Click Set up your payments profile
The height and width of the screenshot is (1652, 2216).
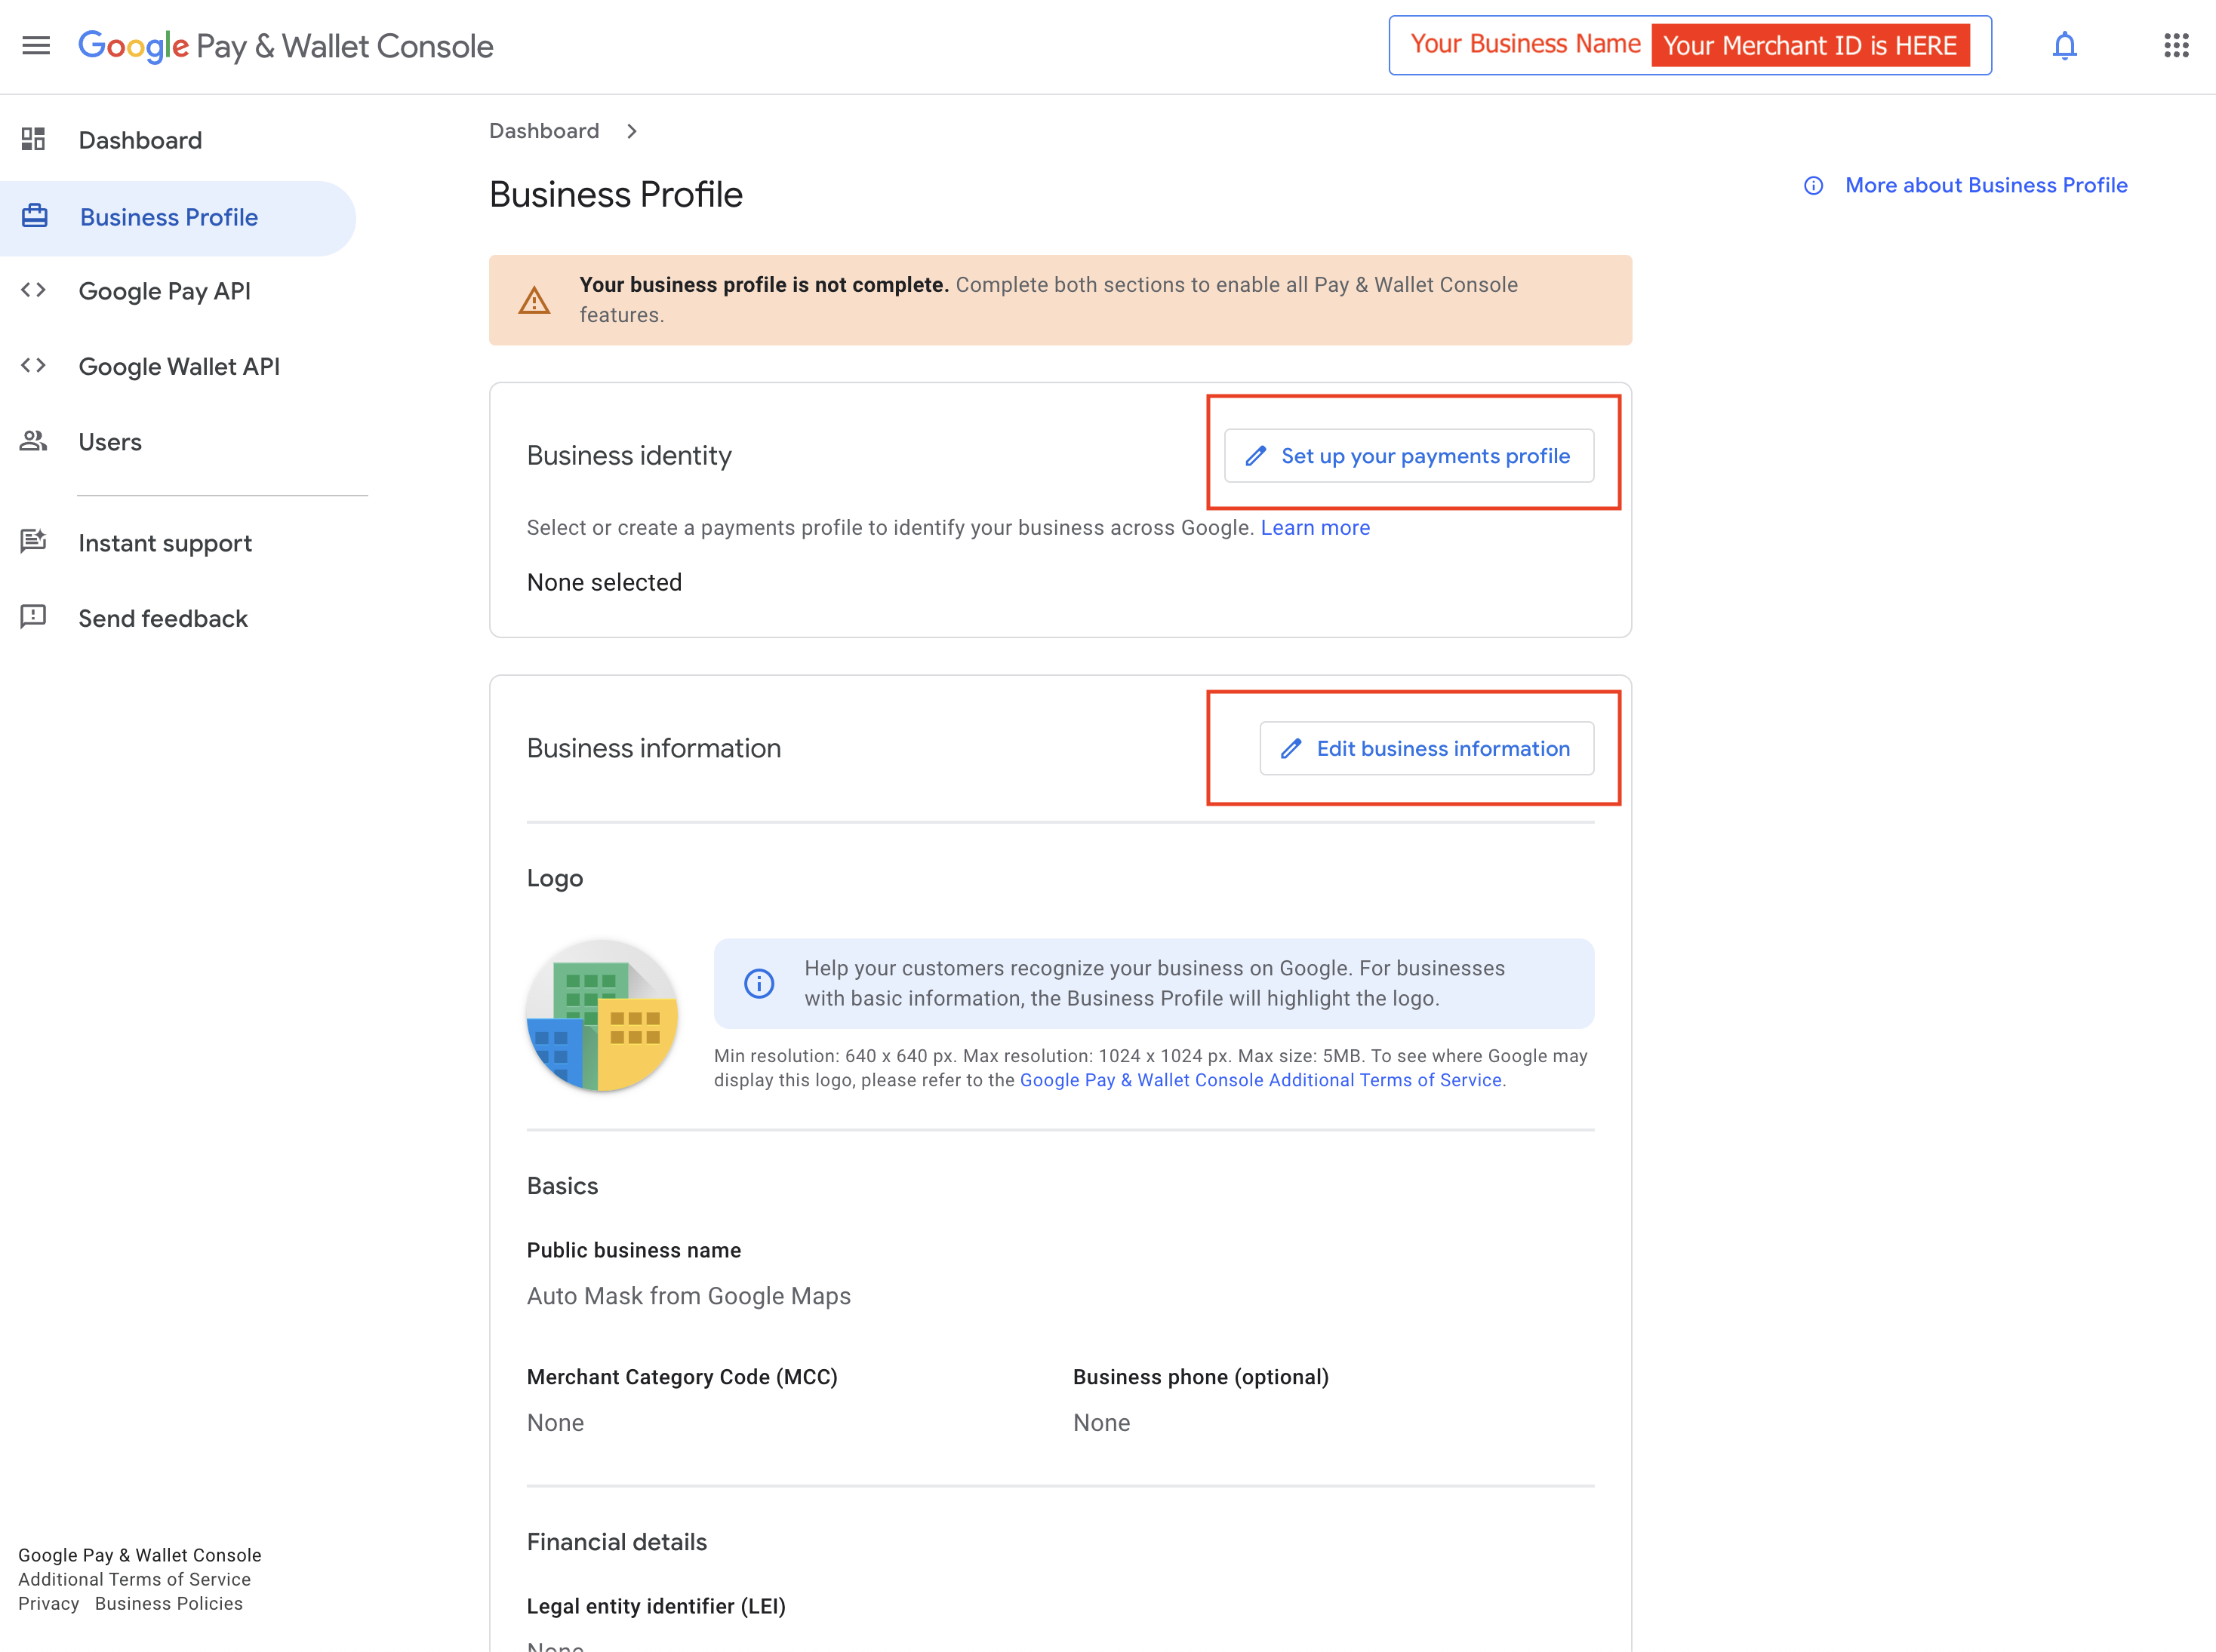tap(1408, 456)
